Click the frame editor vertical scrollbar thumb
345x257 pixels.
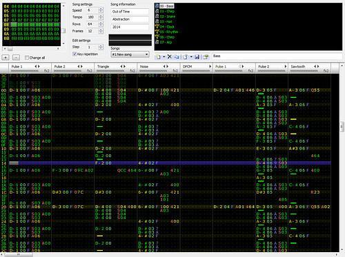pos(64,30)
